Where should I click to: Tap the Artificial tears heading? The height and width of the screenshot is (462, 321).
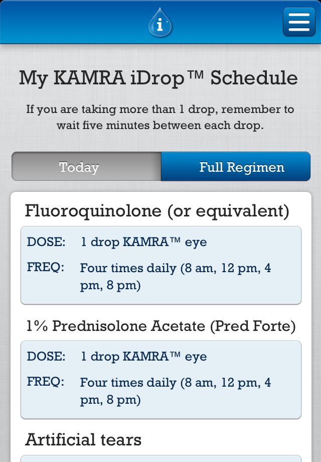[83, 440]
